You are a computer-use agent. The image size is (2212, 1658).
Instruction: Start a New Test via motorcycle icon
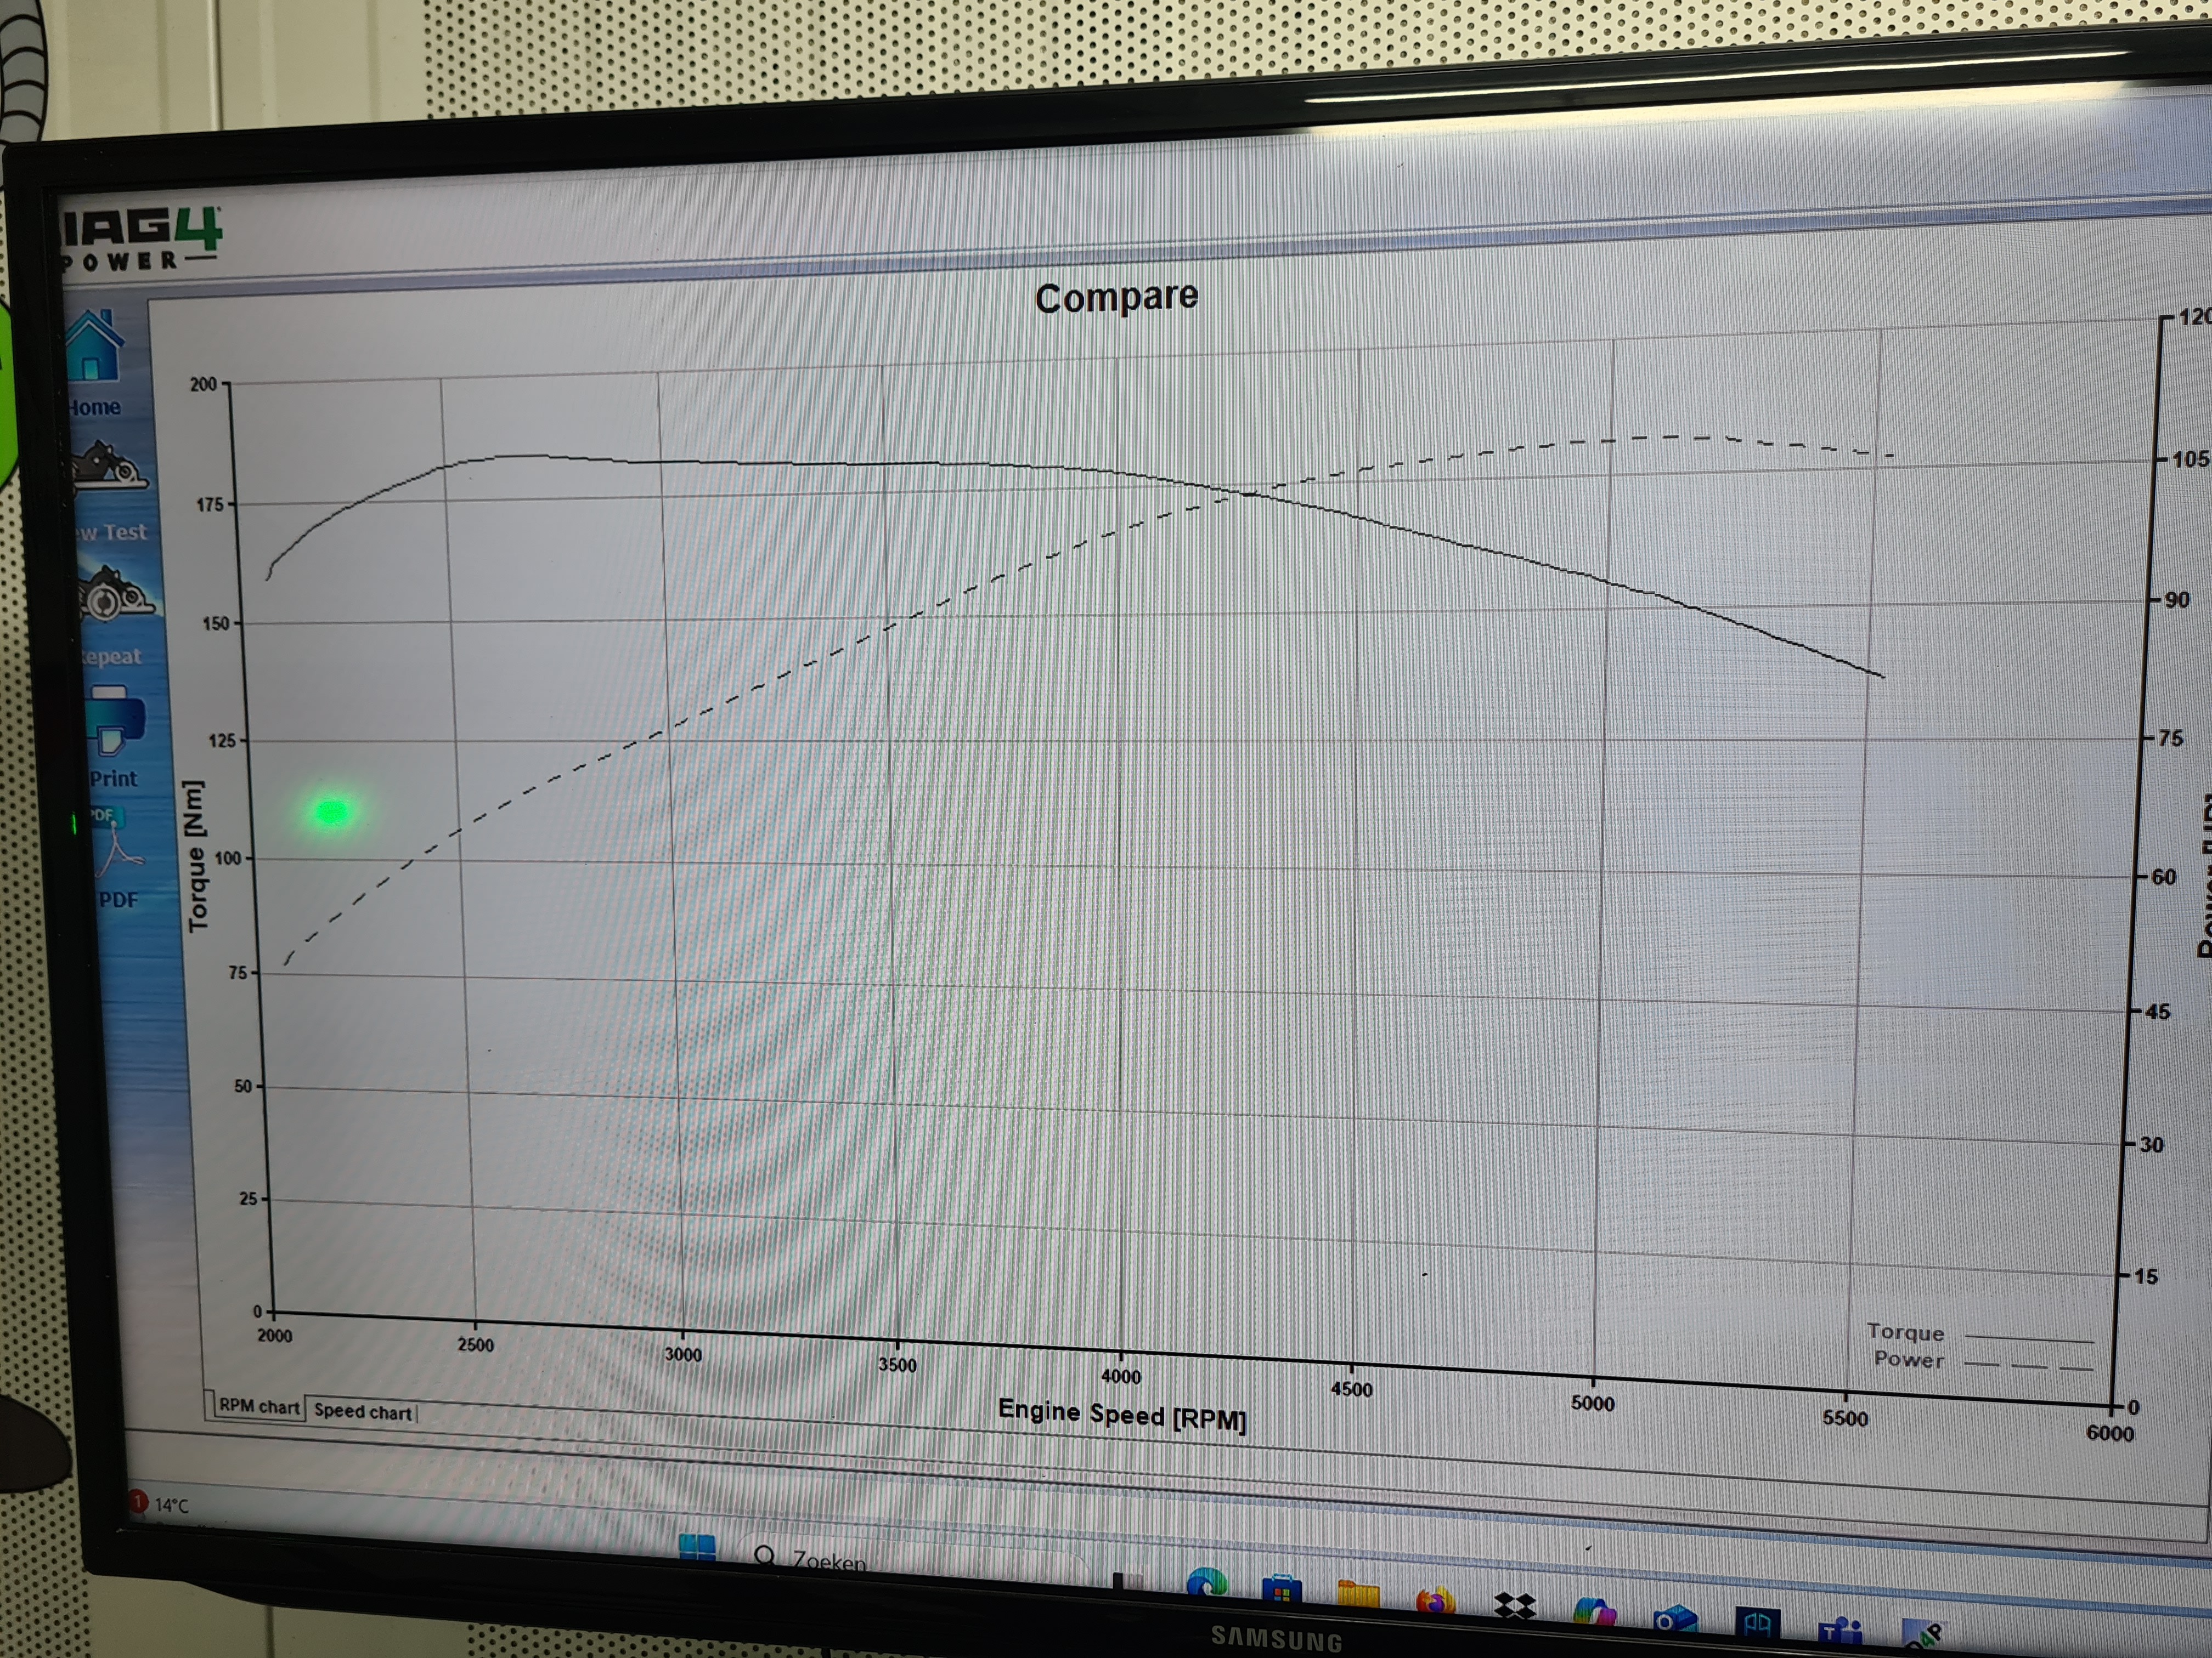(108, 470)
